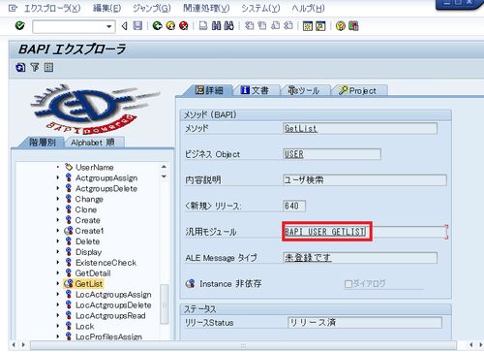This screenshot has height=352, width=484.
Task: Toggle the ダイアログ checkbox
Action: [x=348, y=284]
